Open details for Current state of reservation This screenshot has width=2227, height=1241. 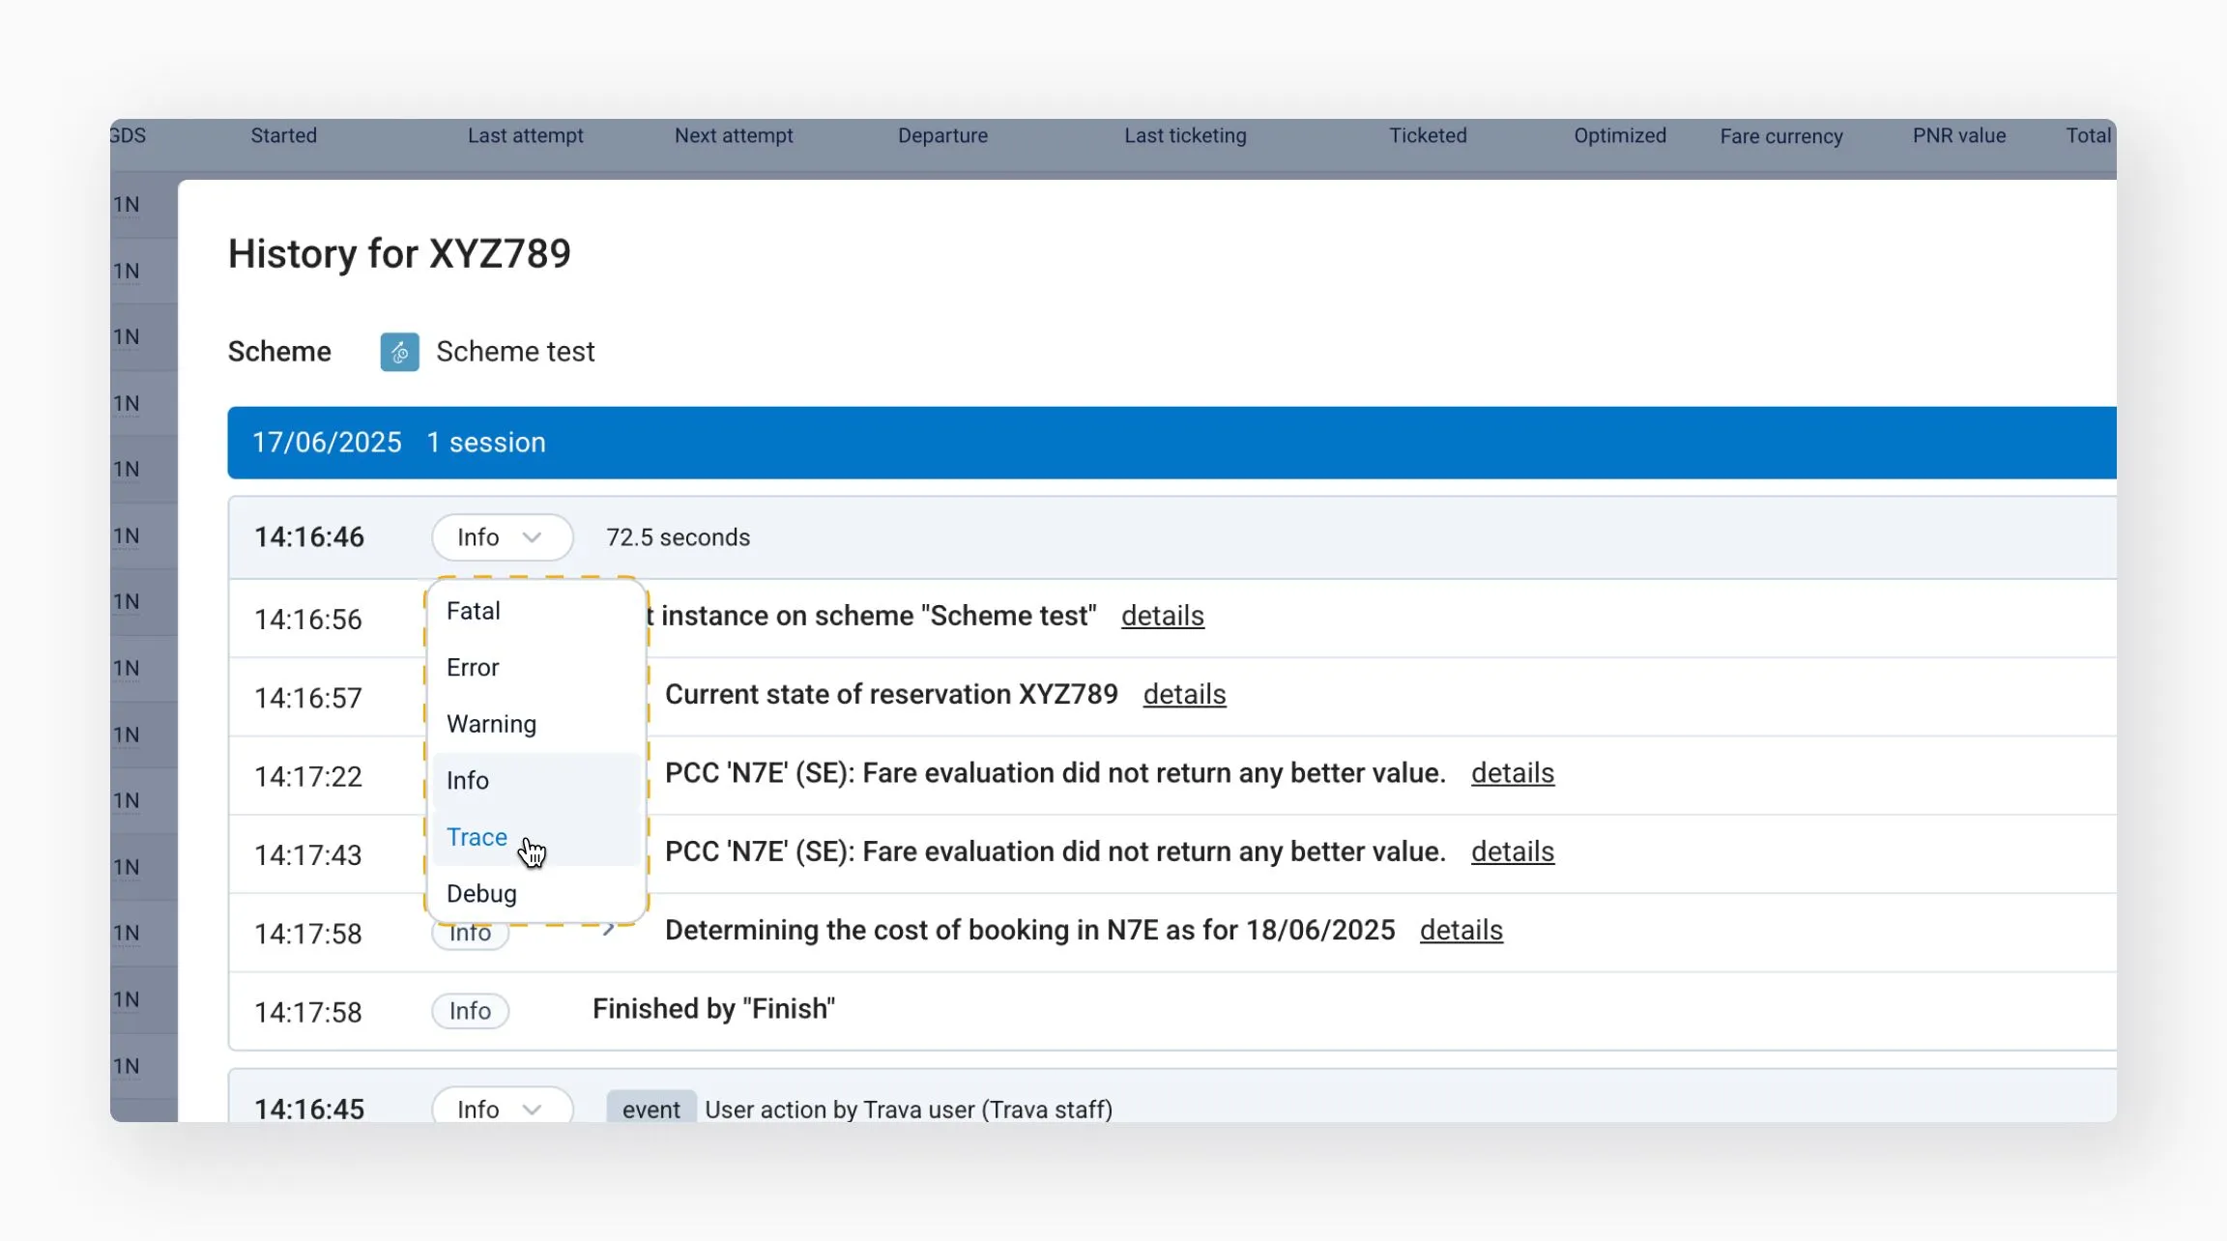pyautogui.click(x=1184, y=695)
